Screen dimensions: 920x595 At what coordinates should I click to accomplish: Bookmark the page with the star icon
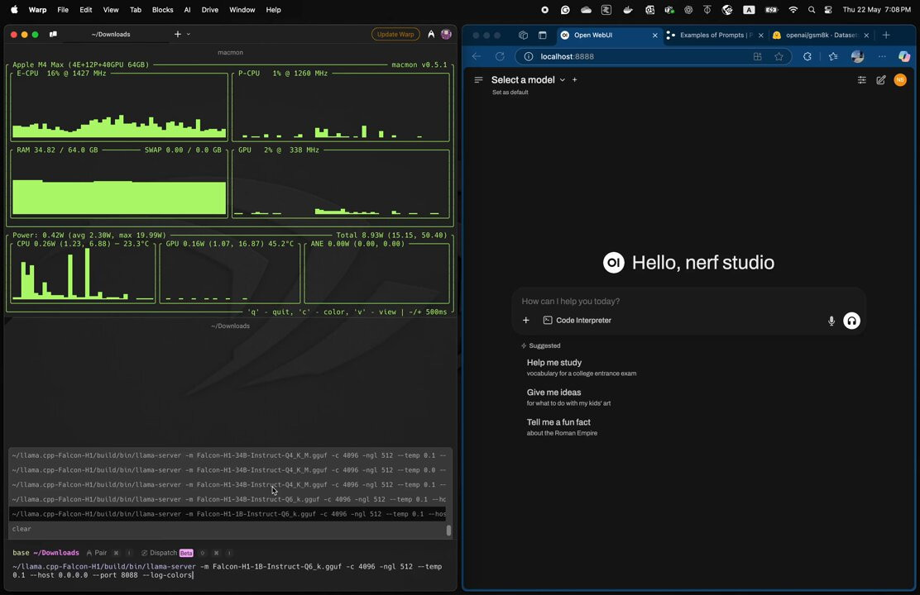point(779,56)
